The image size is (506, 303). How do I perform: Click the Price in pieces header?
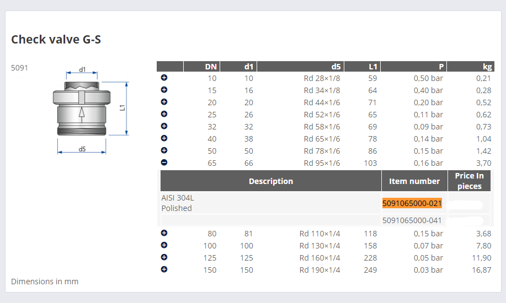(469, 181)
